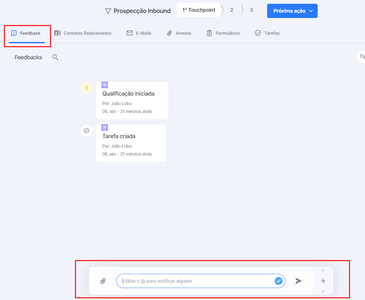Screen dimensions: 365x300
Task: Open the Tarefas tab
Action: [x=267, y=33]
